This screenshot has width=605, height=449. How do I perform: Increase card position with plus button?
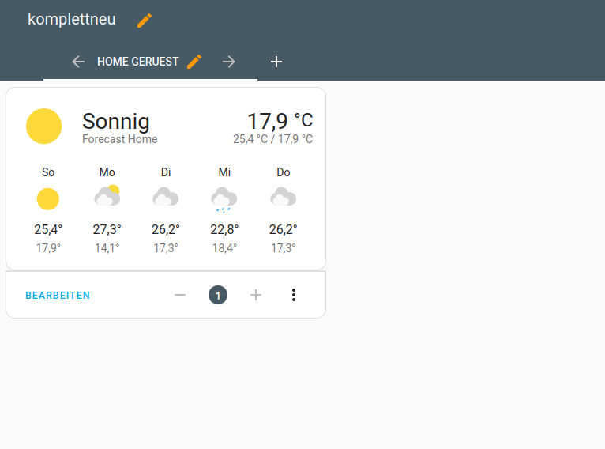(256, 295)
